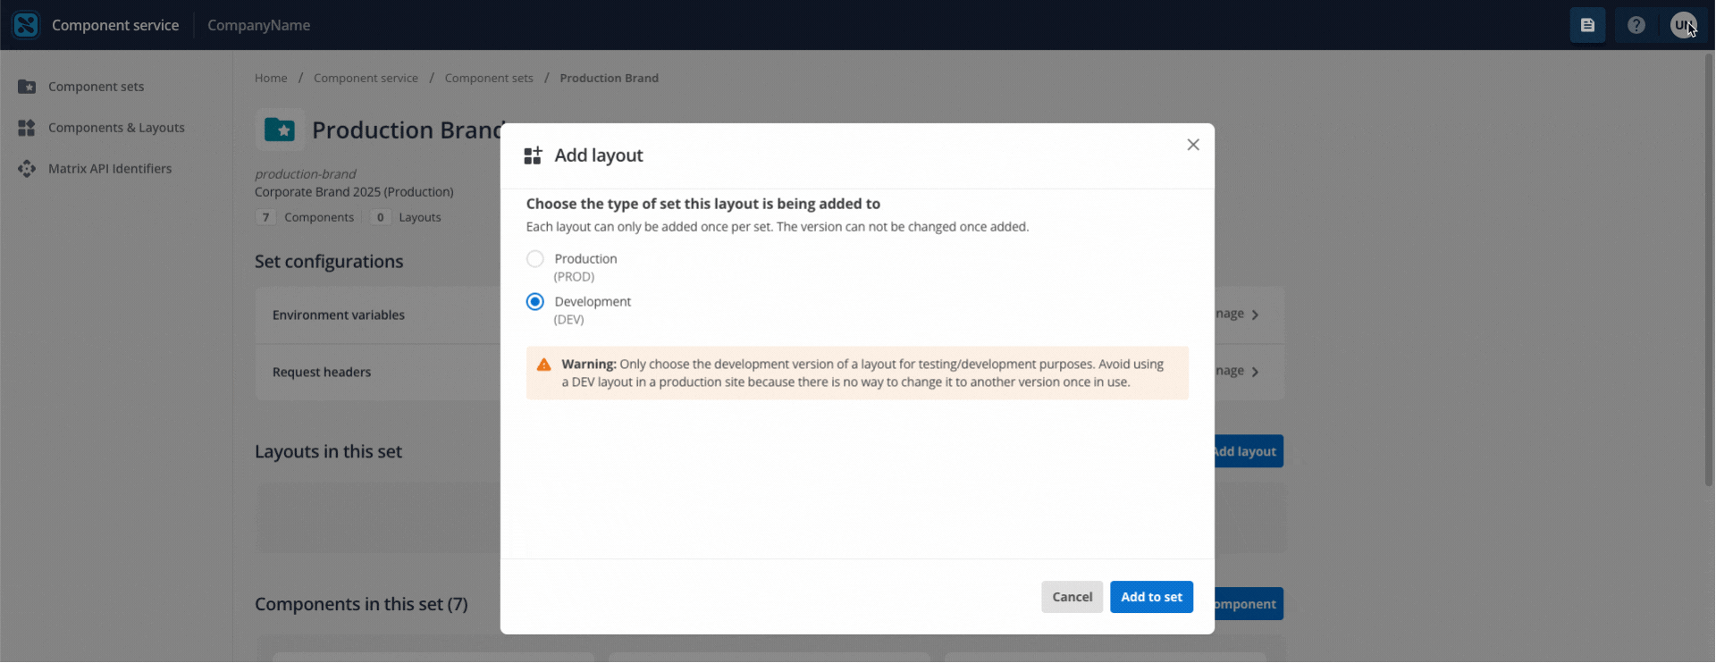This screenshot has width=1716, height=663.
Task: Close the Add layout dialog
Action: point(1192,145)
